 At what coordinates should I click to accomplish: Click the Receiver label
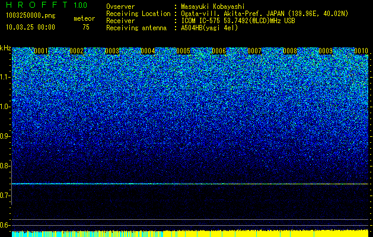point(120,21)
